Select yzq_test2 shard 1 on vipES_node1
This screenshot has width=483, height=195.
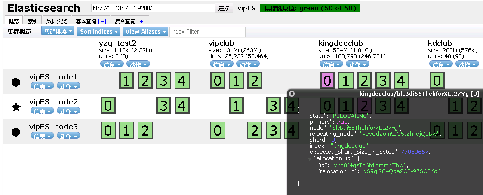(x=126, y=81)
